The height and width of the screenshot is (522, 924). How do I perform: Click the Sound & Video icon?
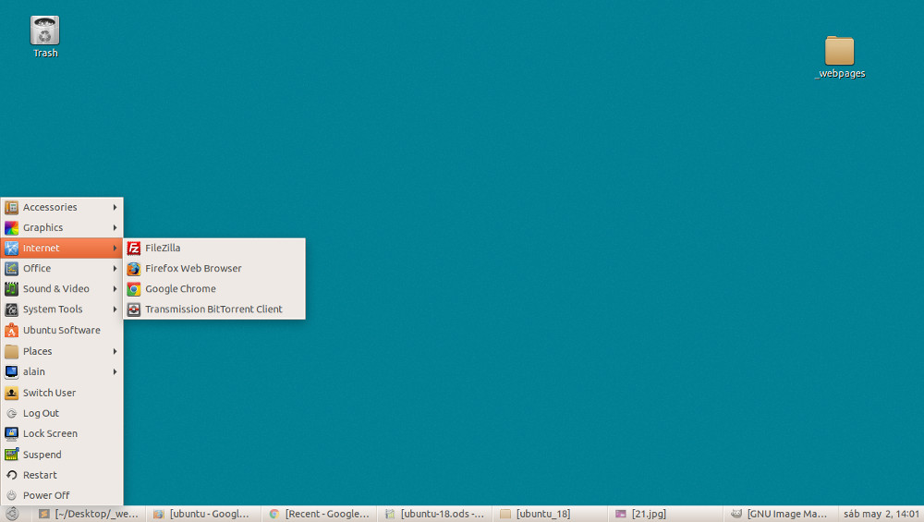coord(11,289)
